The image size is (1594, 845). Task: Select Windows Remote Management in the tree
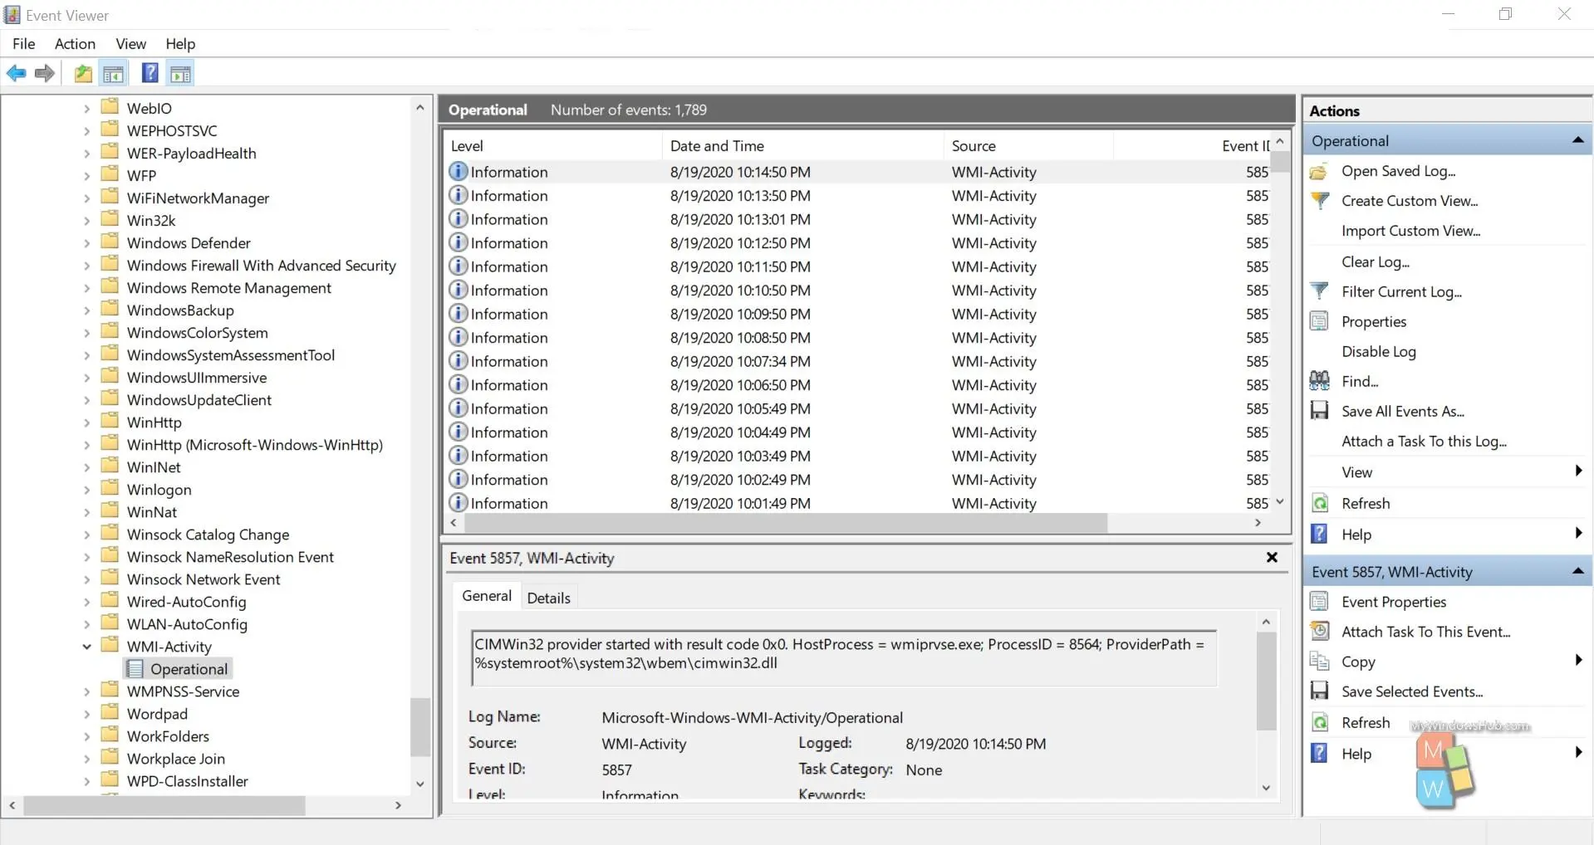(228, 288)
